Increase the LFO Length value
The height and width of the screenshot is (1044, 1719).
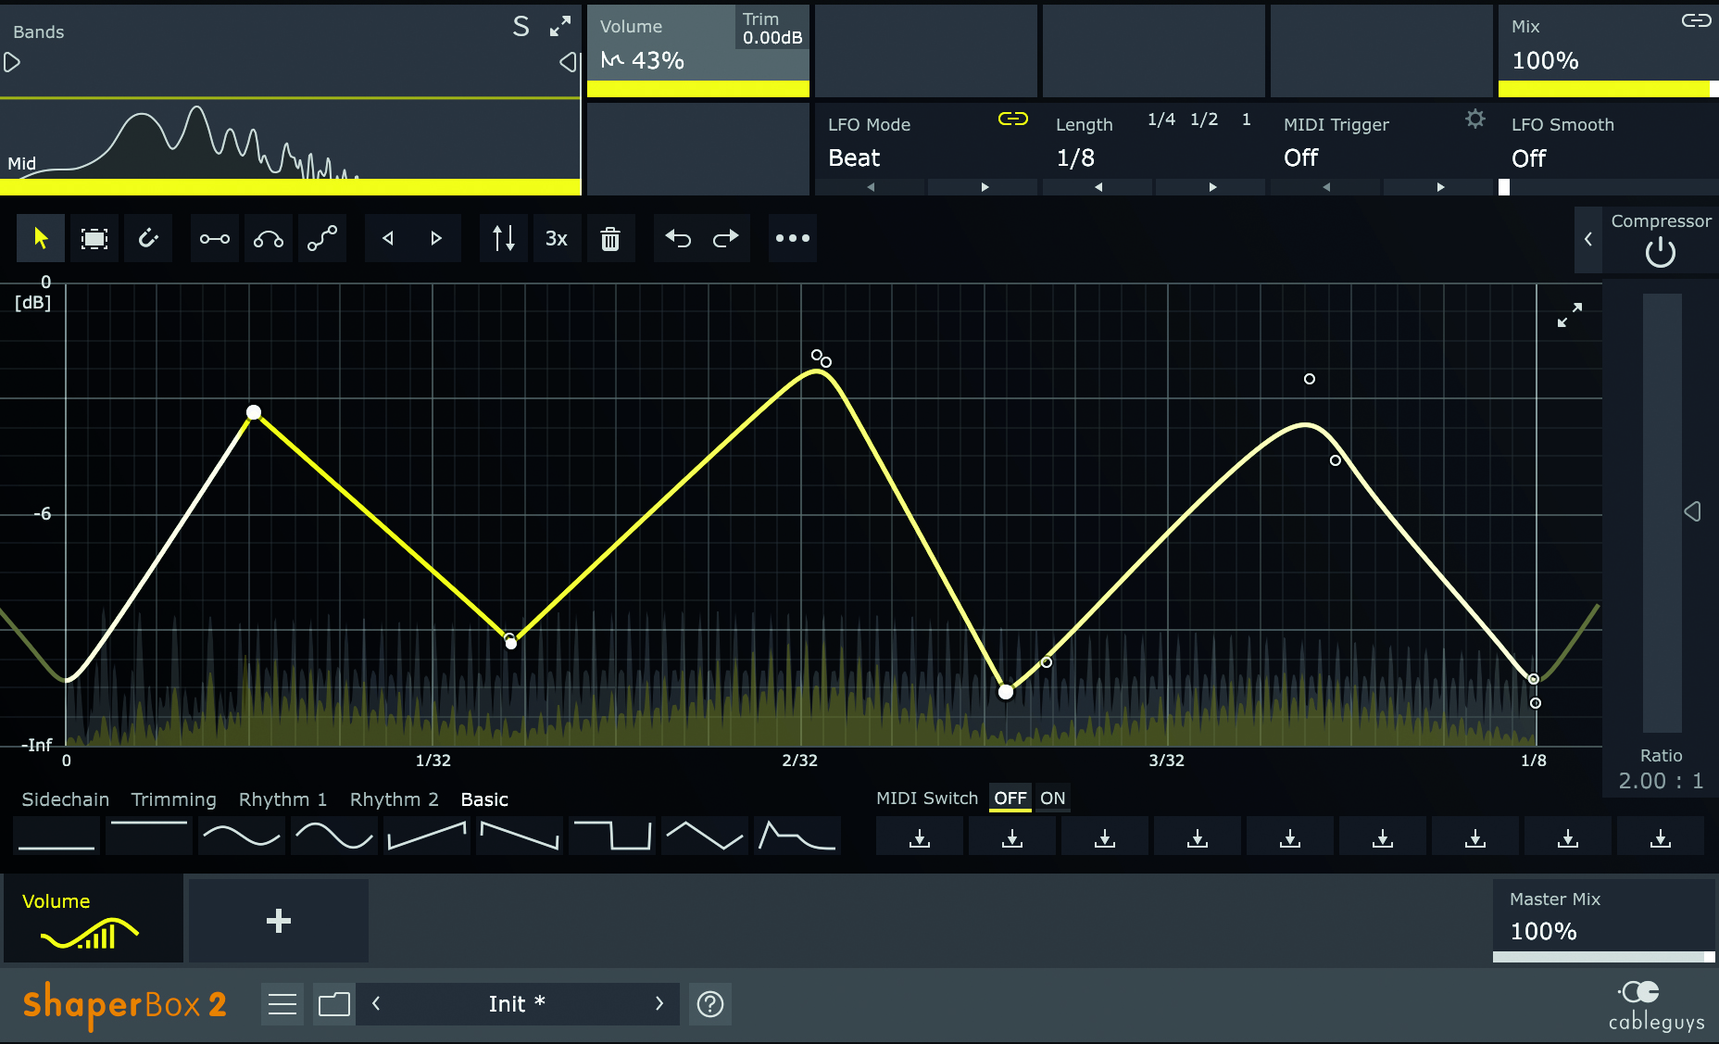(1212, 187)
